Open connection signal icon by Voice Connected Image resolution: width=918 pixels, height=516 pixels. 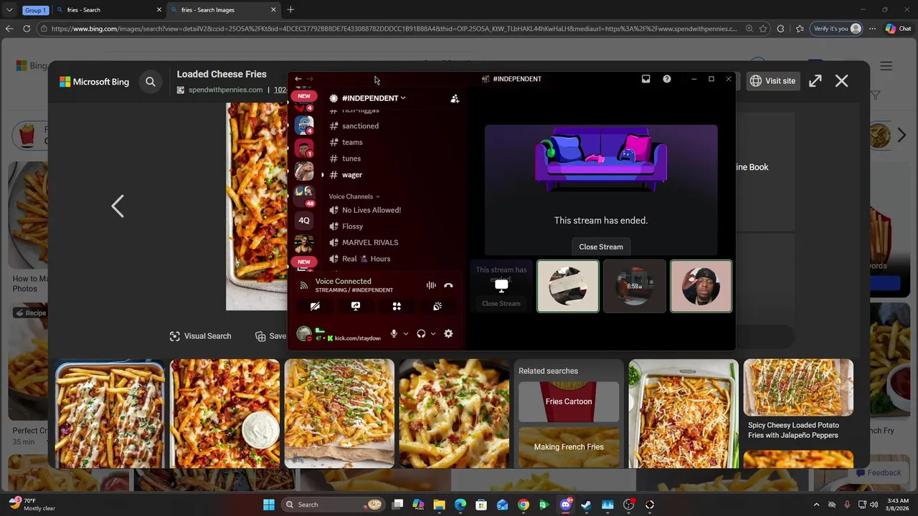(x=304, y=285)
